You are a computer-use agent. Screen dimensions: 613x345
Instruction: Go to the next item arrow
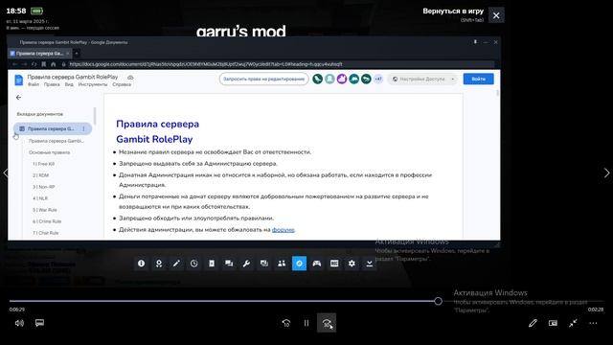pyautogui.click(x=606, y=172)
